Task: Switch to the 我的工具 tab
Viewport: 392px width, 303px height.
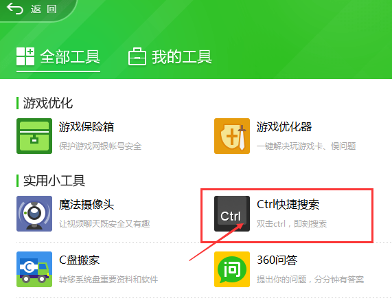Action: click(x=170, y=57)
